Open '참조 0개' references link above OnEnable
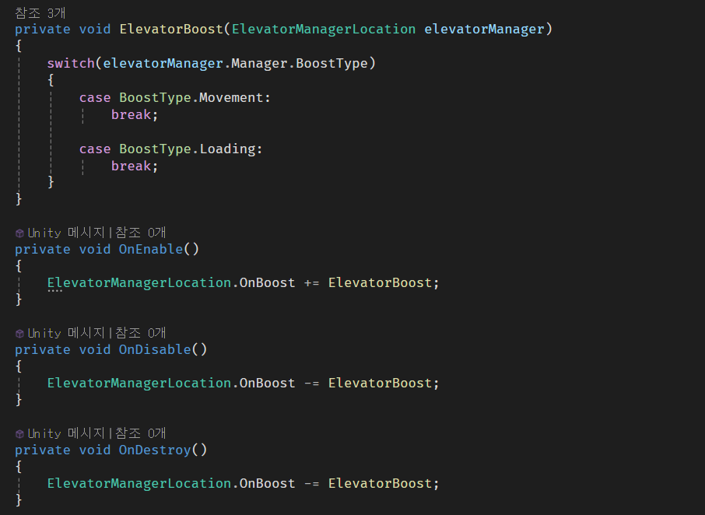 click(141, 233)
